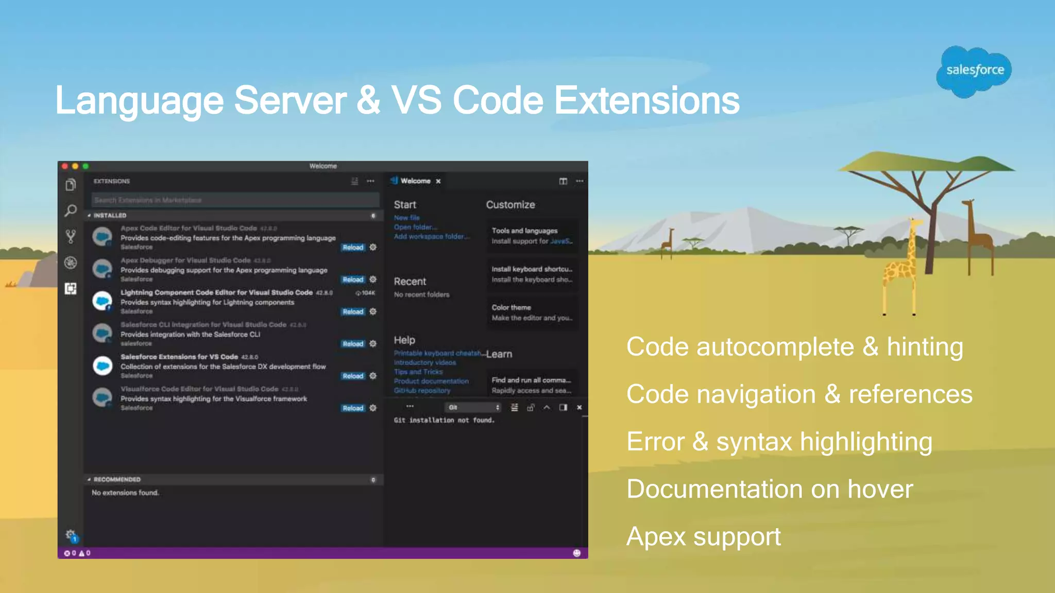Toggle the output panel scroll lock

pyautogui.click(x=531, y=408)
